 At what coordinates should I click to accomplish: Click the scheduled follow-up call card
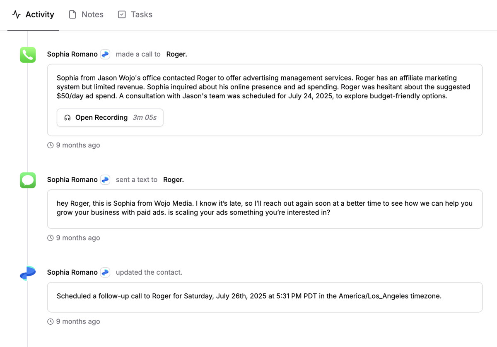coord(248,296)
